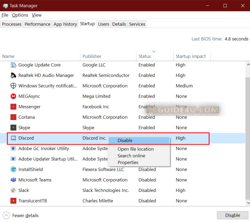The height and width of the screenshot is (223, 250).
Task: Select the InstallShield row icon
Action: (13, 170)
